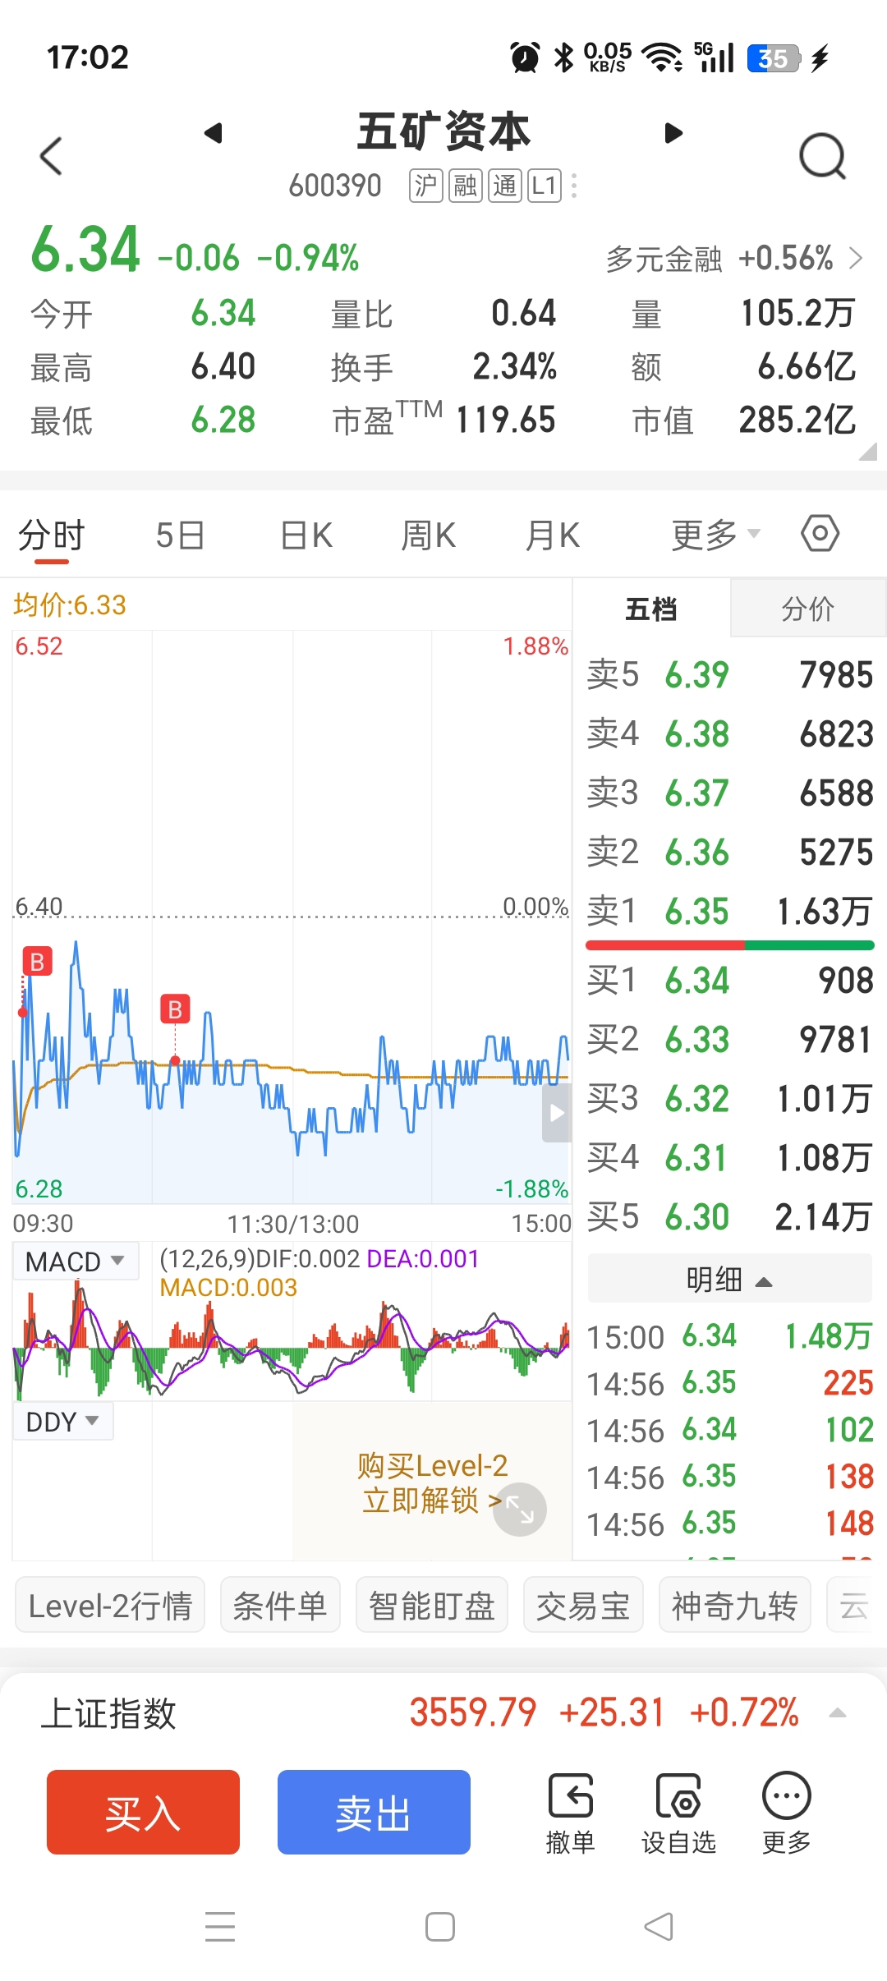Switch to the 5日 tab
The width and height of the screenshot is (887, 1981).
point(180,535)
